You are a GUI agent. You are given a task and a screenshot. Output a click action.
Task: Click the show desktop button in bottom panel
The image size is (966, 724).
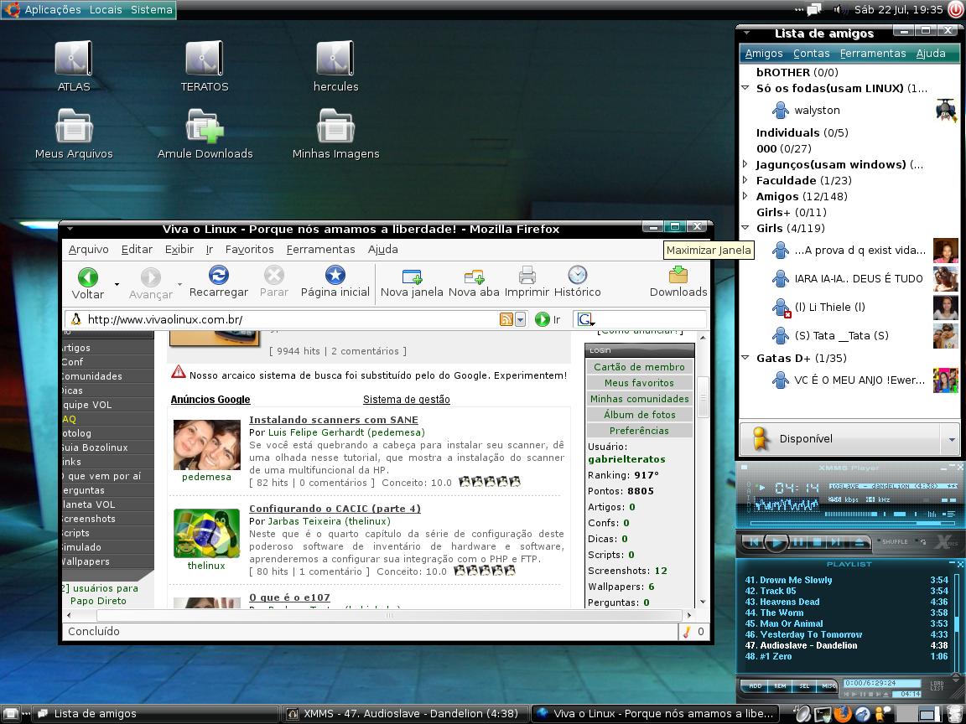pyautogui.click(x=10, y=714)
